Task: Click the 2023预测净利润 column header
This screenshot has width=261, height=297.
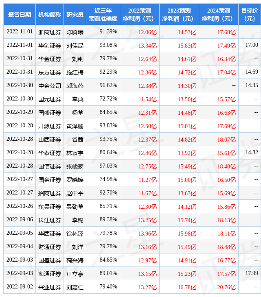Action: point(179,15)
